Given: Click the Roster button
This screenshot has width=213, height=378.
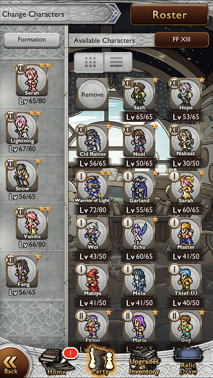Looking at the screenshot, I should pyautogui.click(x=169, y=14).
